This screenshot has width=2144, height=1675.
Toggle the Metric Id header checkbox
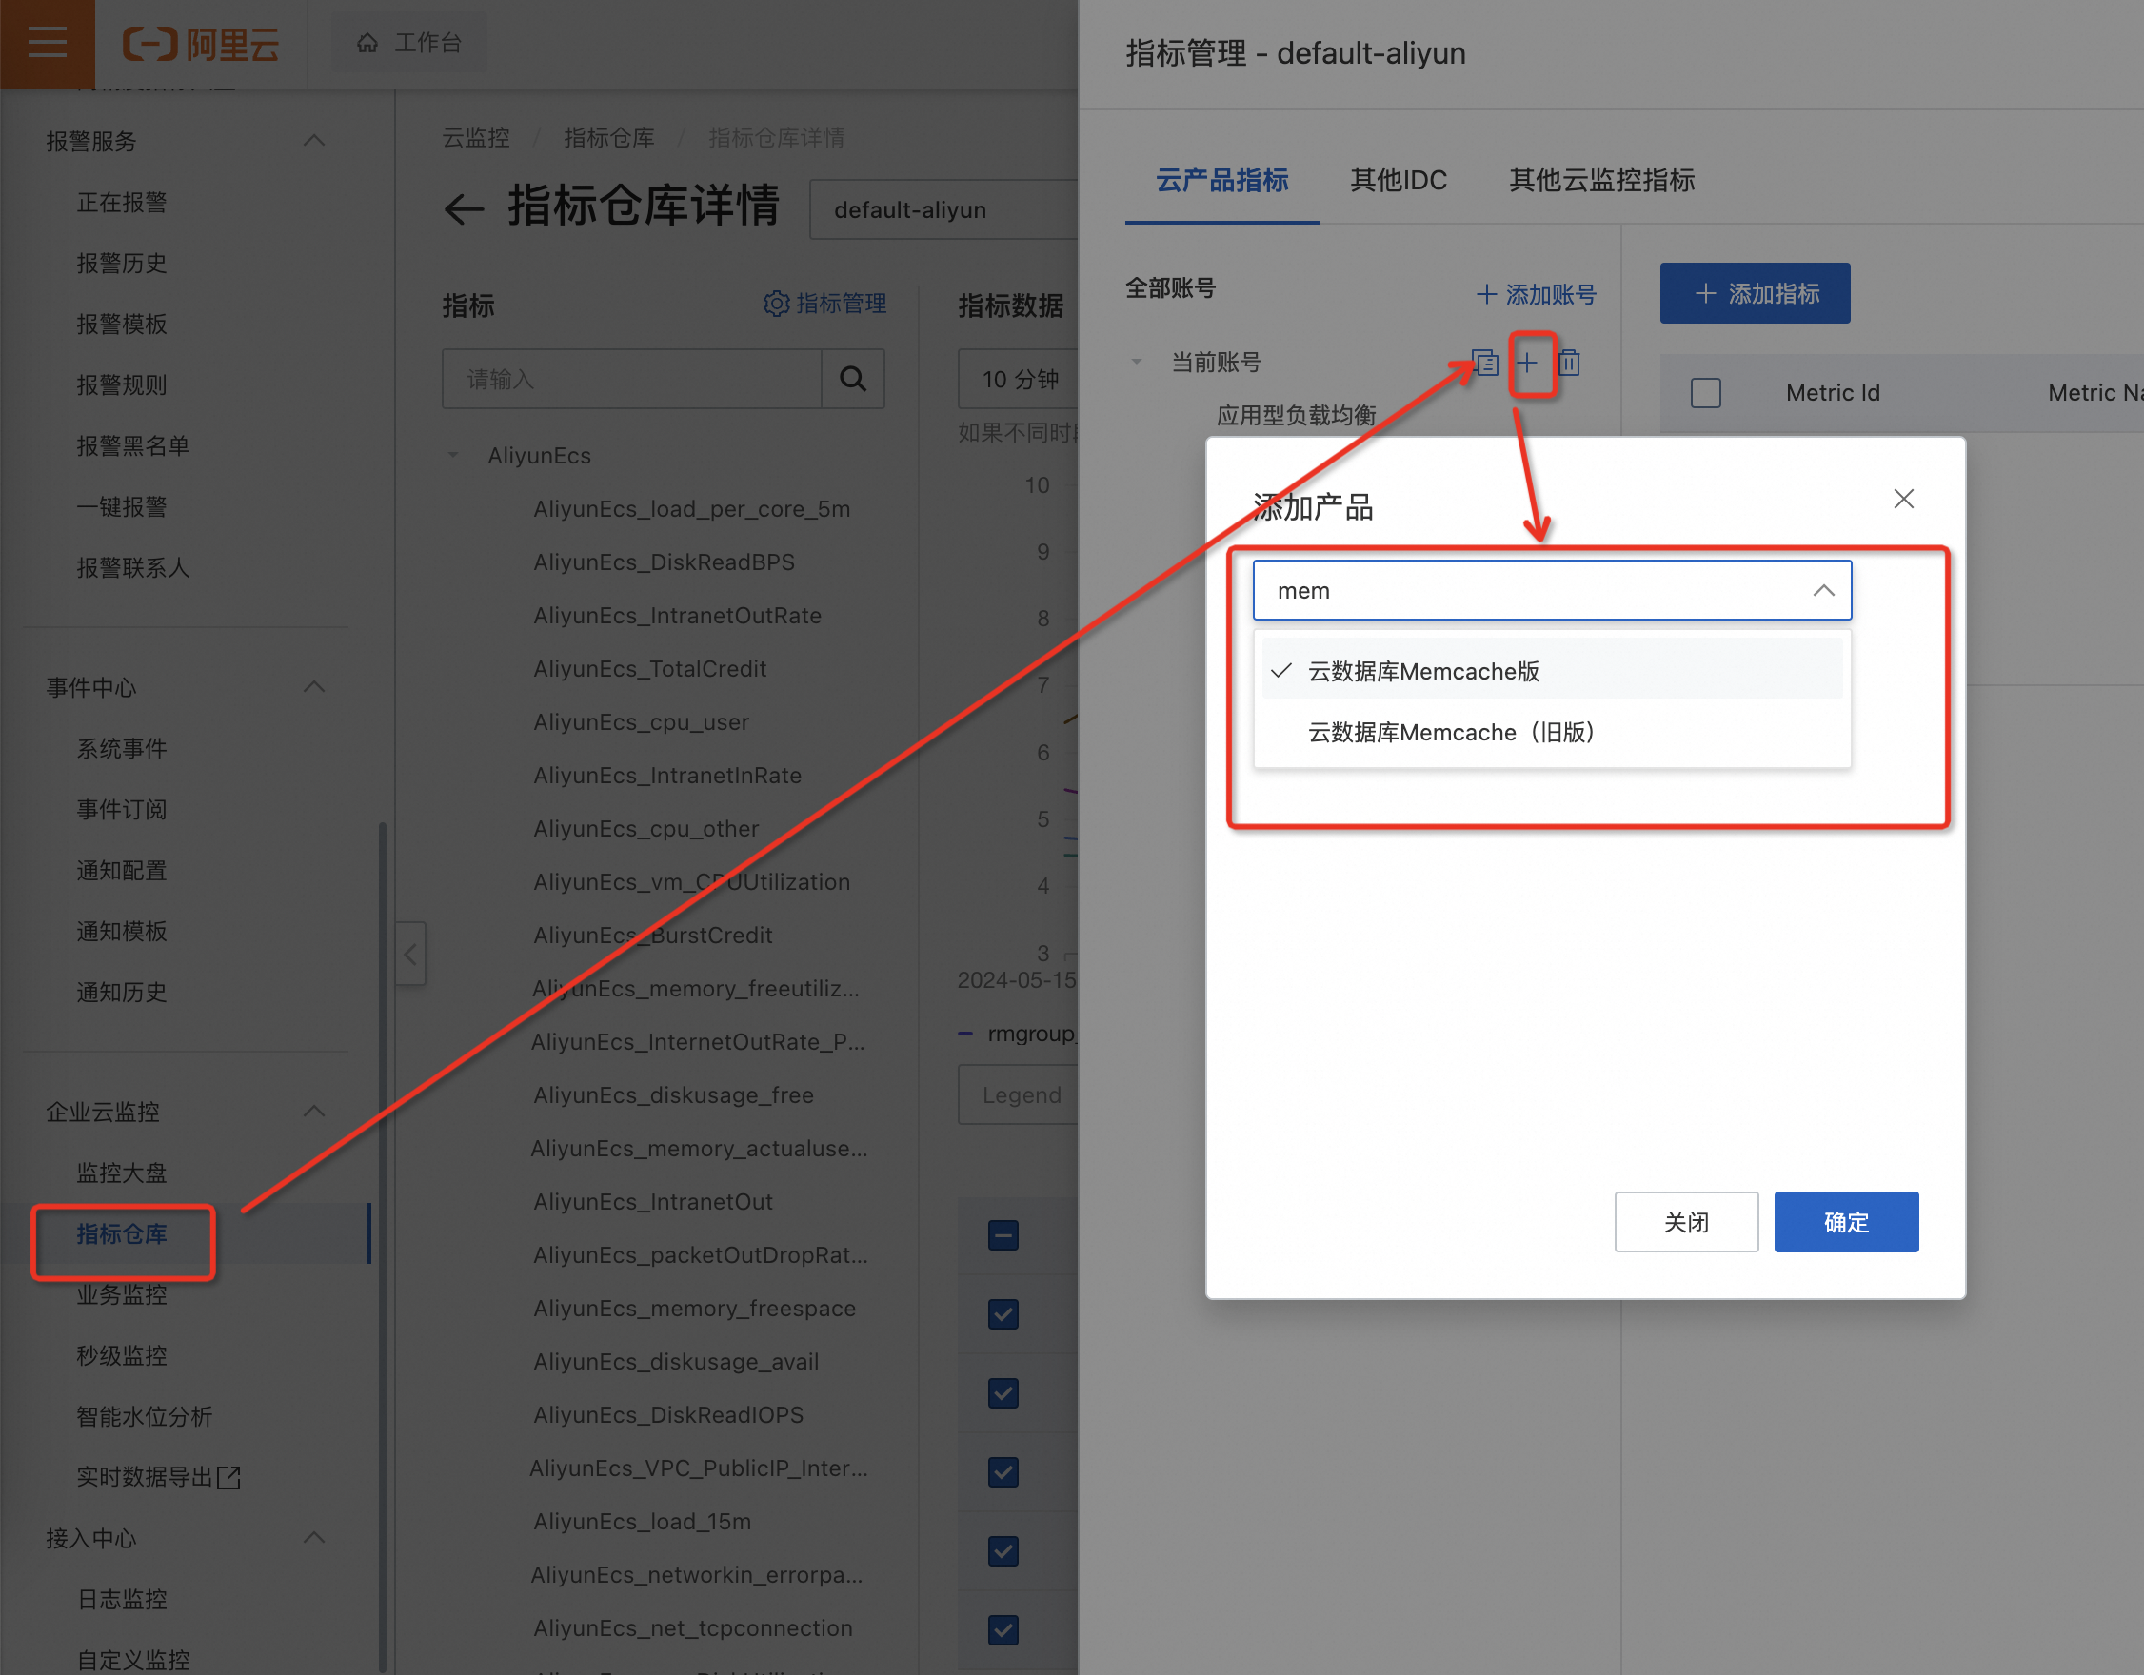click(1705, 392)
